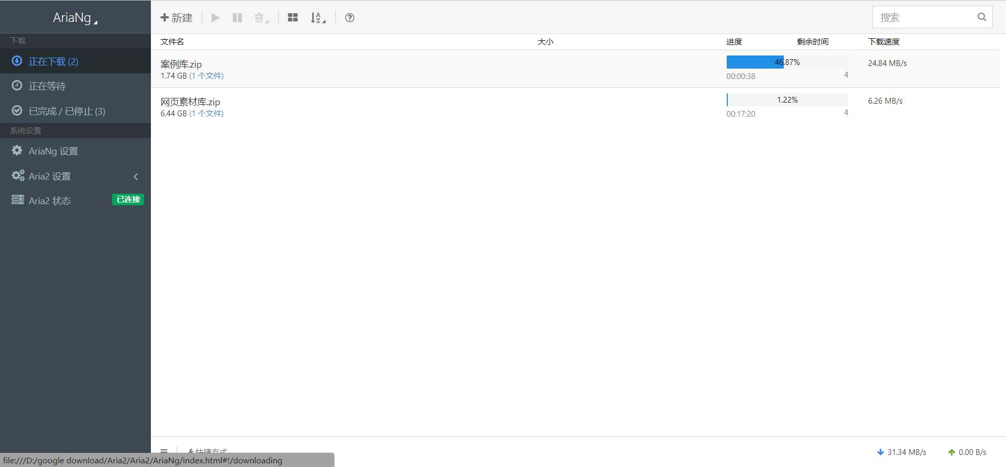1006x467 pixels.
Task: Open 正在等待 waiting list
Action: 75,86
